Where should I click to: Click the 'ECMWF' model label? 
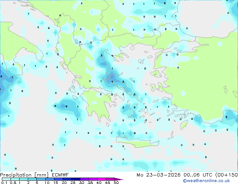[60, 175]
